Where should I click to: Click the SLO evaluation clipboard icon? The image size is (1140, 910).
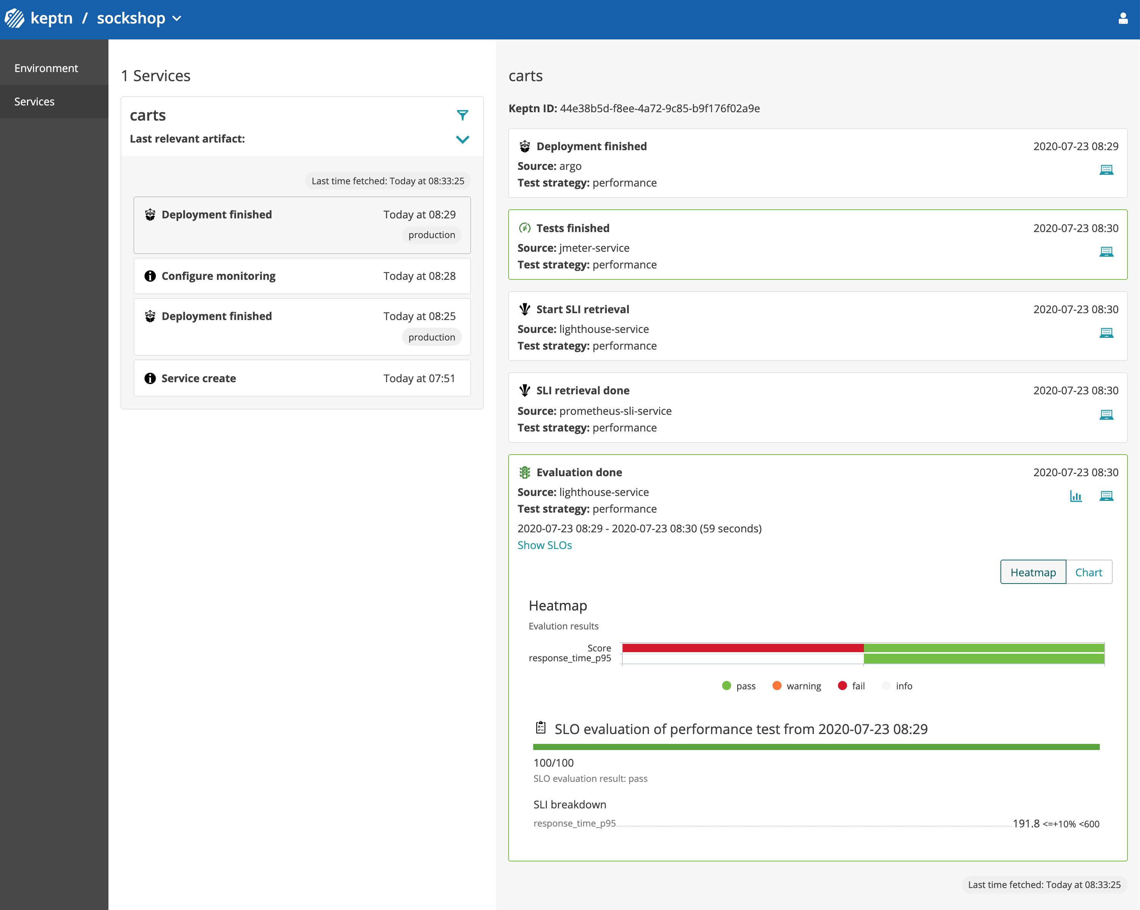540,728
